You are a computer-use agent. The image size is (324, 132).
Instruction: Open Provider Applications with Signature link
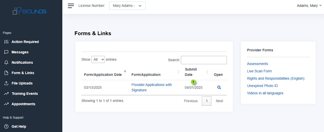pyautogui.click(x=152, y=87)
